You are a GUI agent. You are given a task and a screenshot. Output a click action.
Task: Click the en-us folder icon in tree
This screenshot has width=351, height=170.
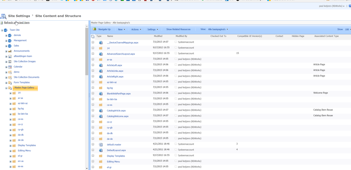14,161
